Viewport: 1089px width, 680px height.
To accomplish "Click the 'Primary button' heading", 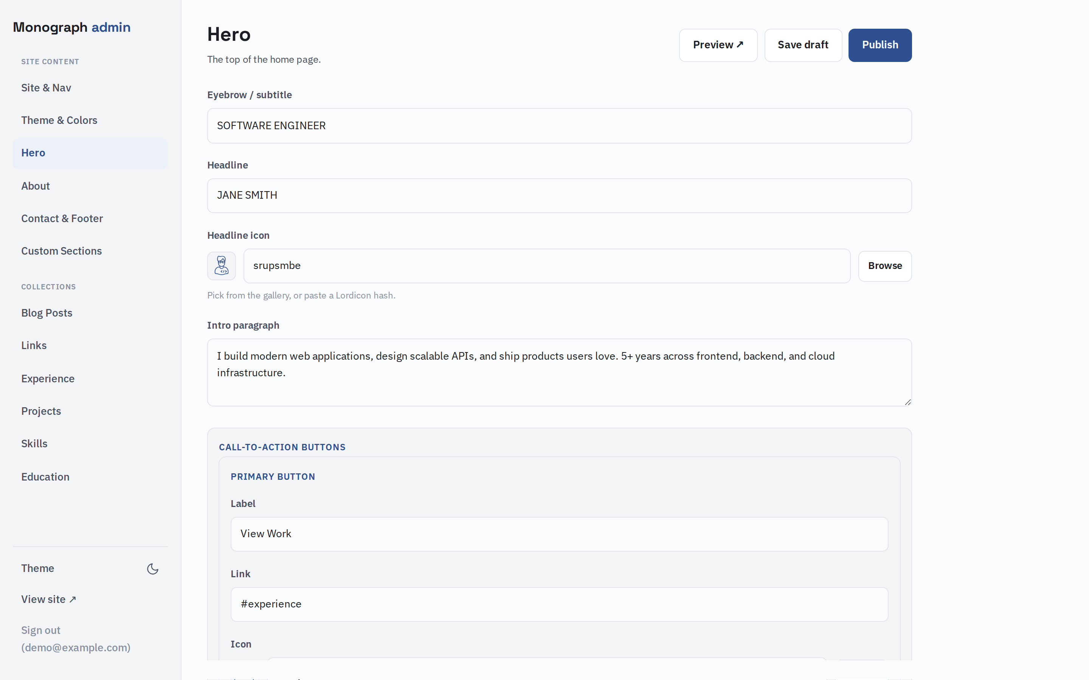I will click(x=273, y=477).
